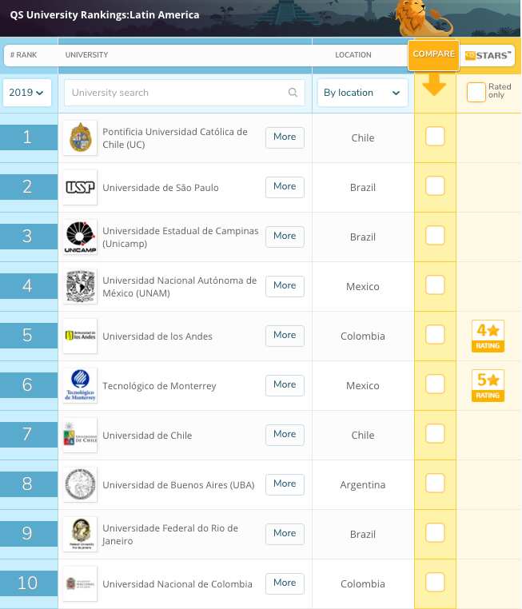522x609 pixels.
Task: Click the COMPARE tab button
Action: click(x=433, y=55)
